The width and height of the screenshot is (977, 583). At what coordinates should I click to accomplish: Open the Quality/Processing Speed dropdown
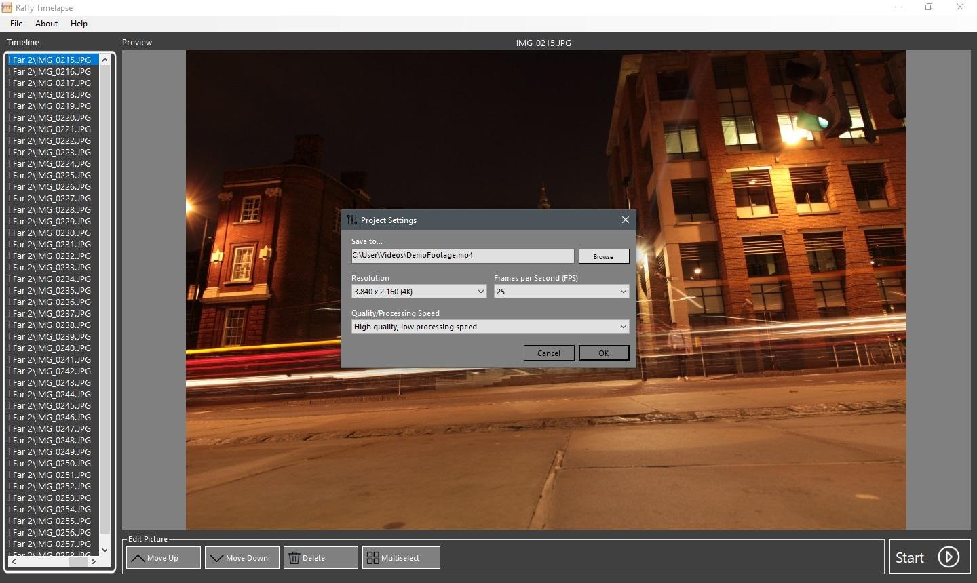[490, 327]
